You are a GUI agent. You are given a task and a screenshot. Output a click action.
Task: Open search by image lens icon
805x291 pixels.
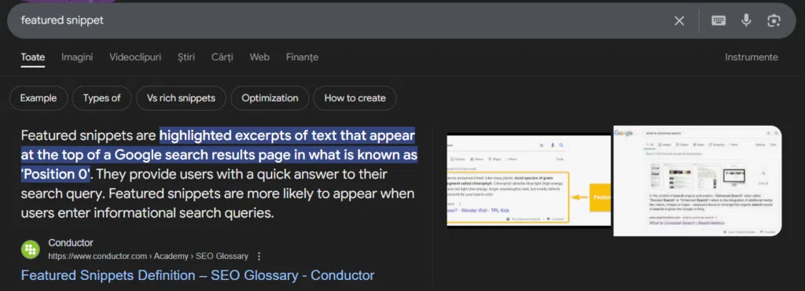[774, 20]
